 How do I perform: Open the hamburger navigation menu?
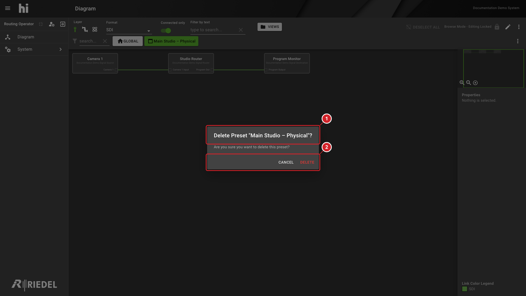(8, 8)
